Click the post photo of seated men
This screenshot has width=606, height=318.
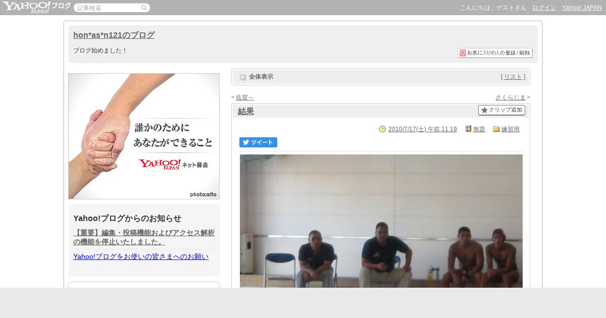pyautogui.click(x=381, y=221)
